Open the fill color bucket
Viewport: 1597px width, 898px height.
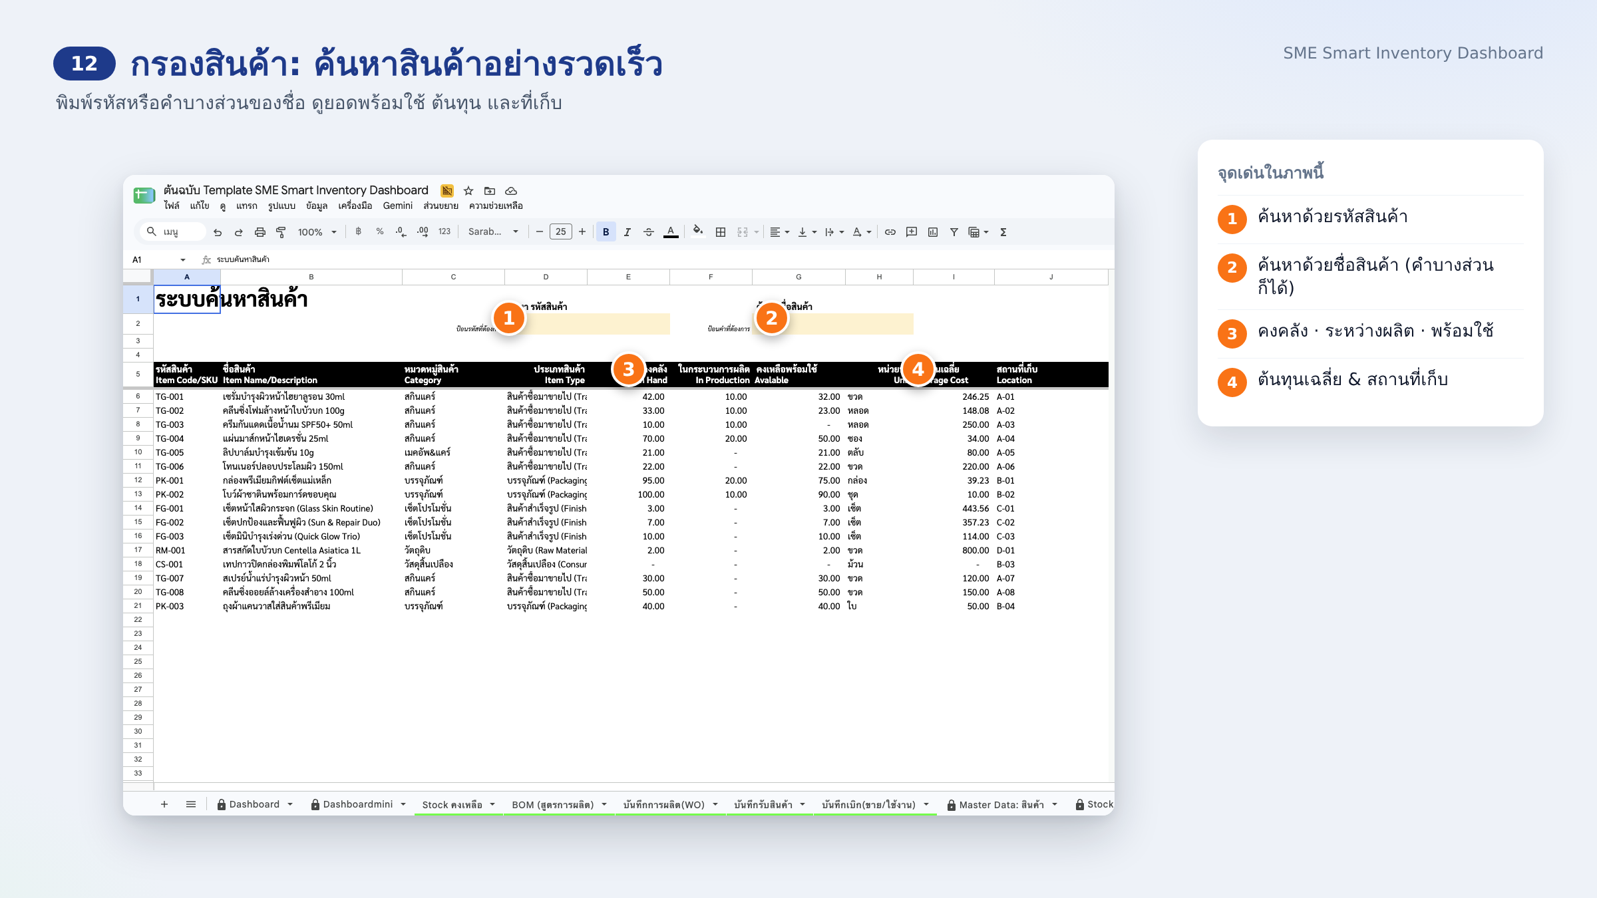[x=698, y=231]
